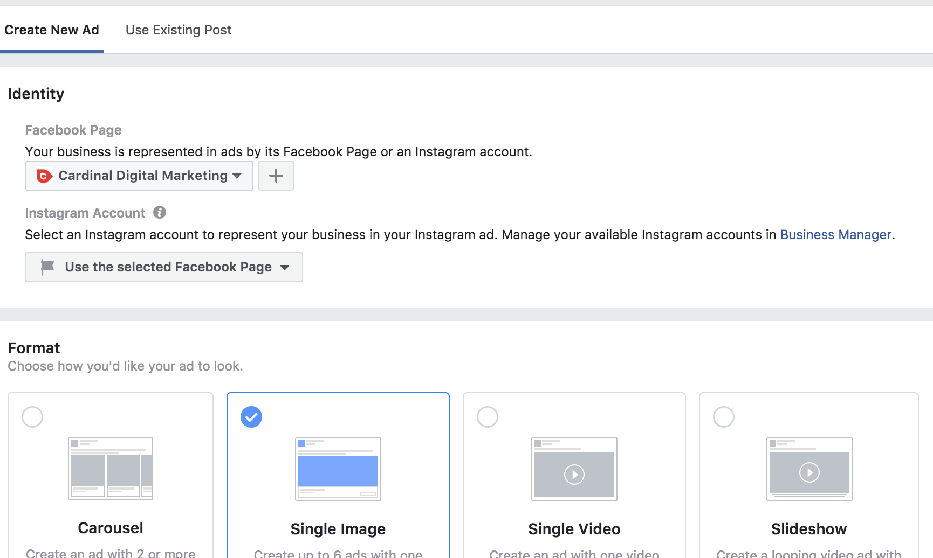The width and height of the screenshot is (933, 558).
Task: Select the Slideshow format radio button
Action: (x=724, y=417)
